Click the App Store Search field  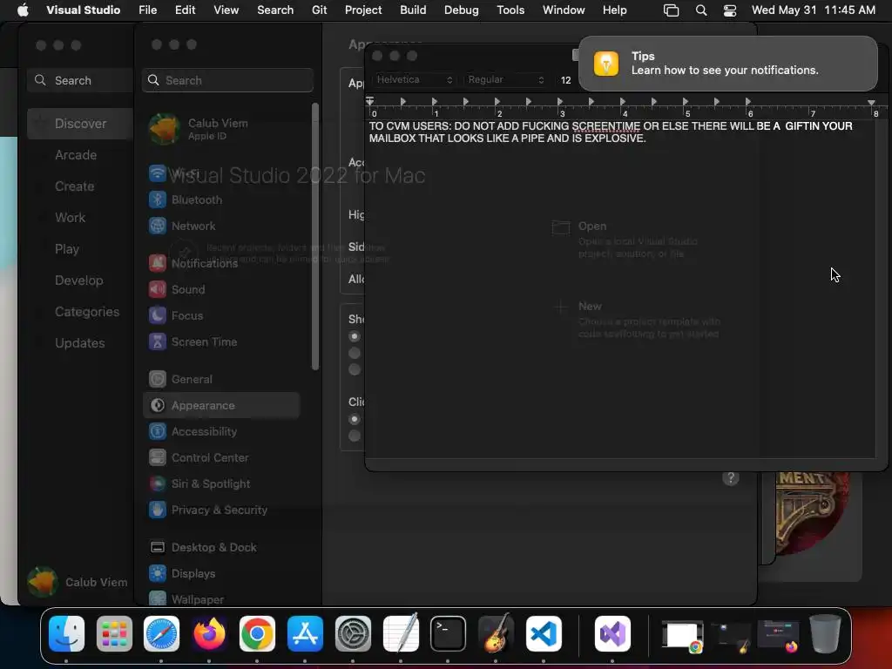(80, 80)
